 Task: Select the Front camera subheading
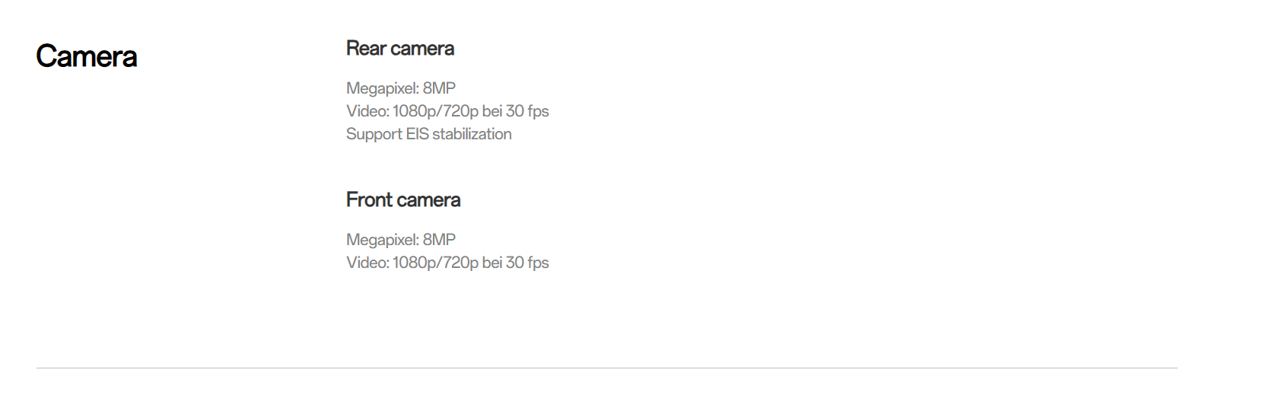[x=403, y=200]
